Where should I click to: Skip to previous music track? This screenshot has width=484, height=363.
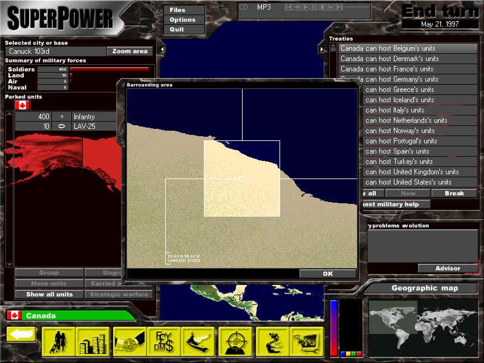289,7
